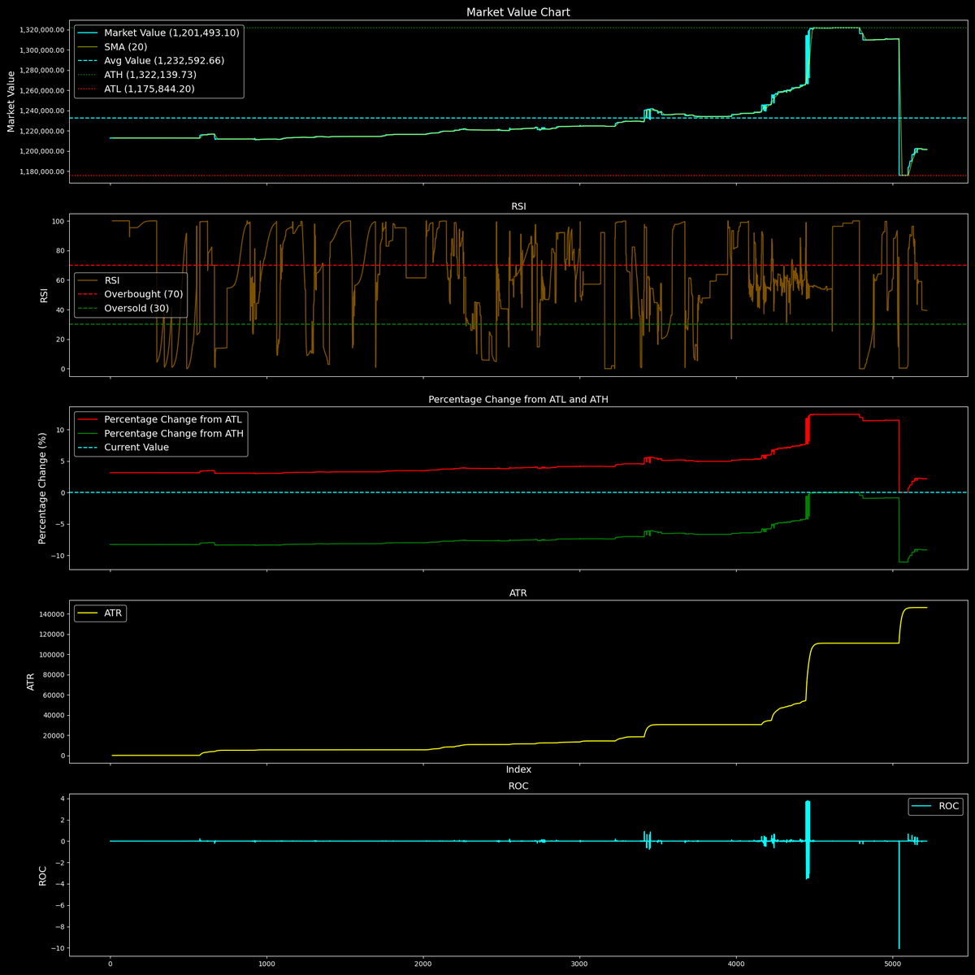The height and width of the screenshot is (975, 975).
Task: Select the 40 tick on the RSI axis
Action: (60, 310)
